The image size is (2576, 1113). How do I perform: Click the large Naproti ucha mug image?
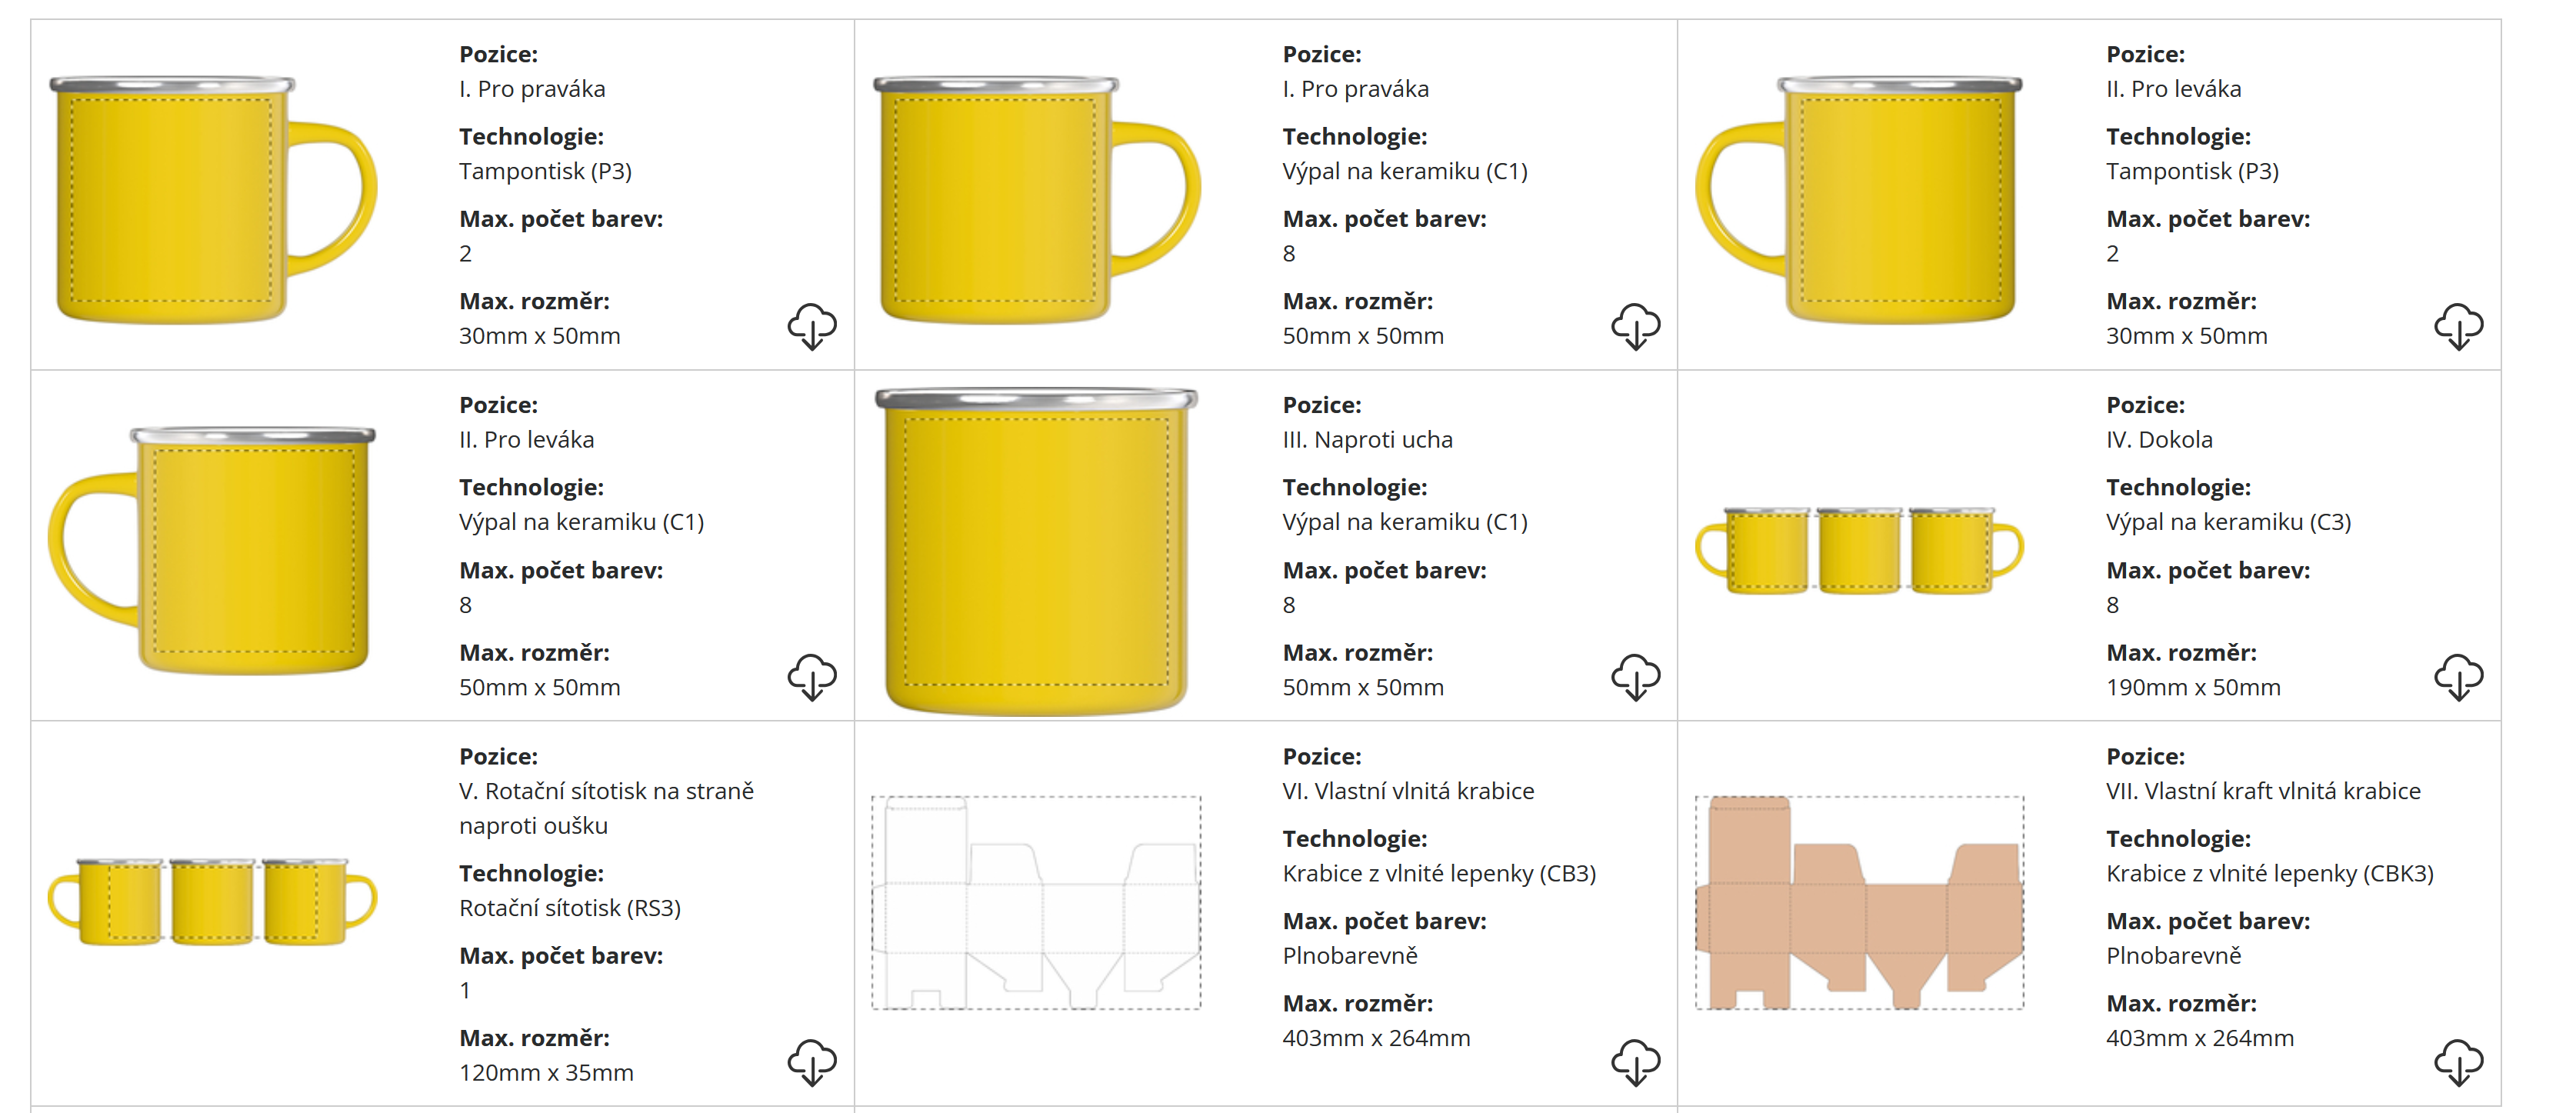point(1036,551)
